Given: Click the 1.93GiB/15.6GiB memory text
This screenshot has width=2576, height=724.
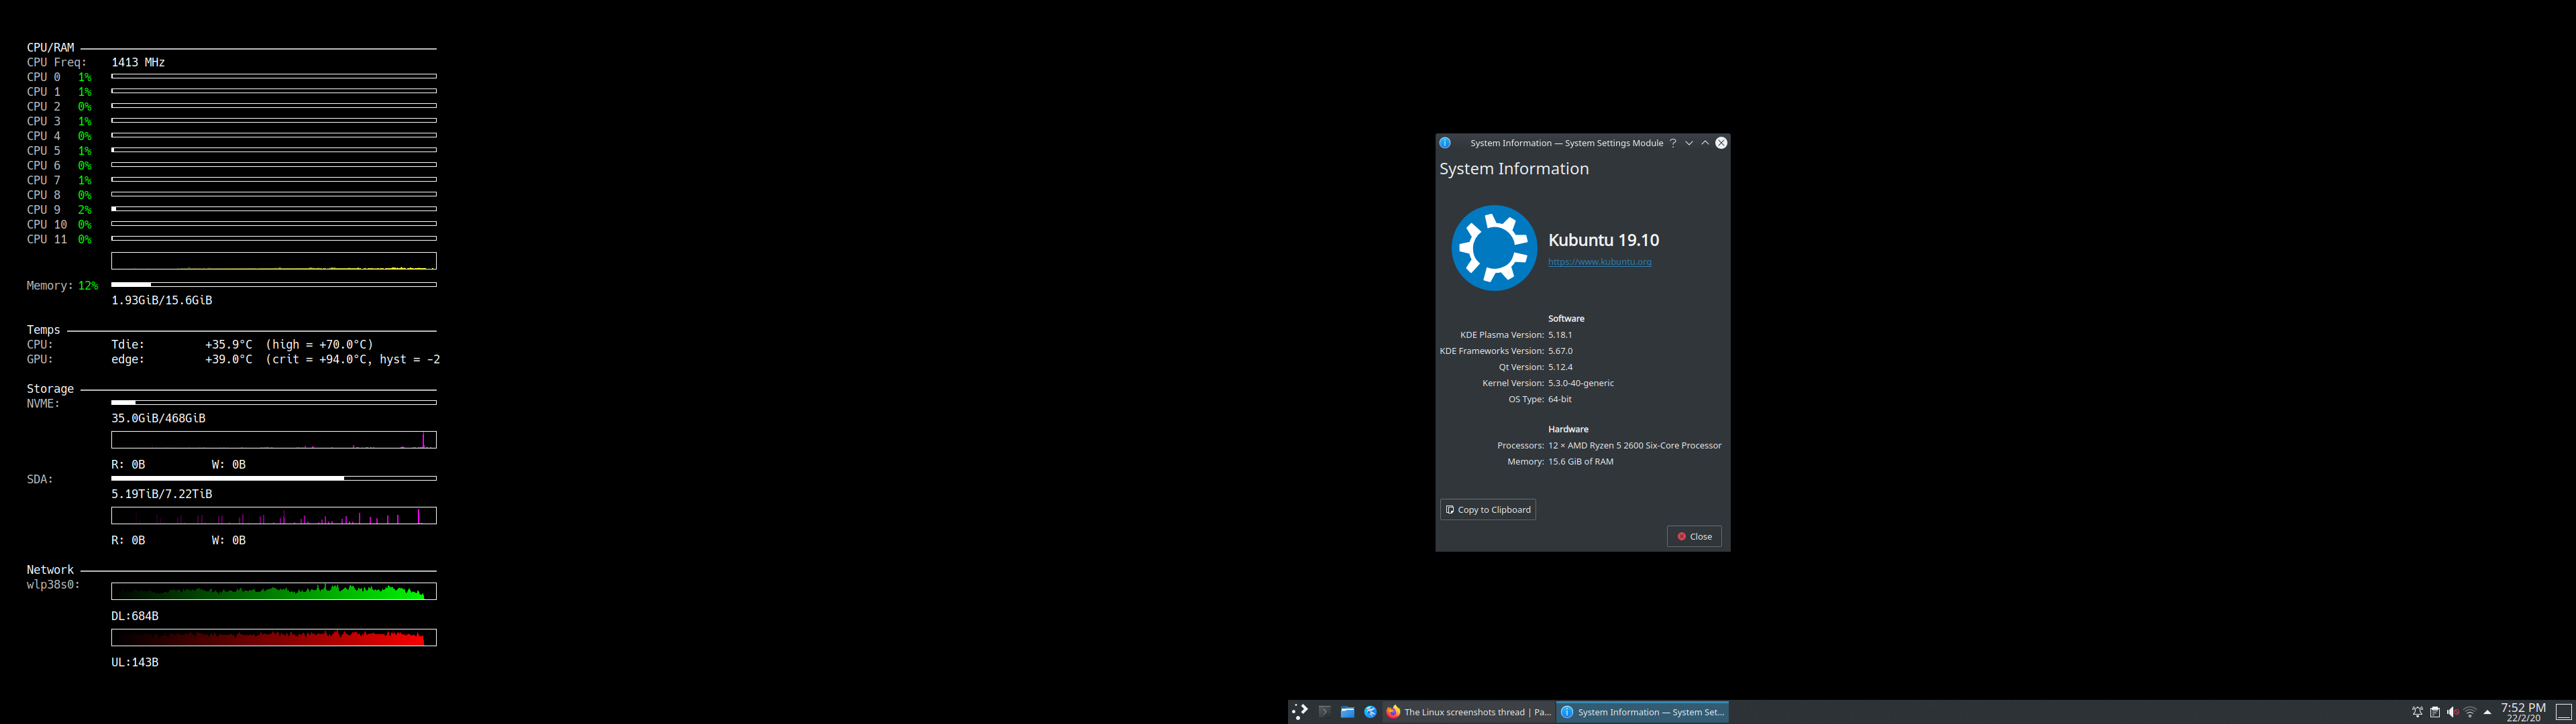Looking at the screenshot, I should tap(161, 300).
